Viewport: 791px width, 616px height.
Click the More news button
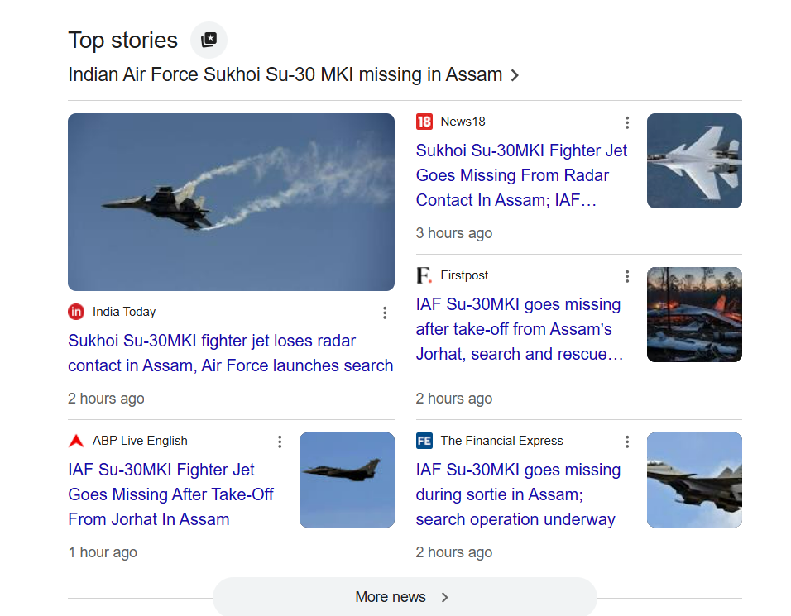391,597
